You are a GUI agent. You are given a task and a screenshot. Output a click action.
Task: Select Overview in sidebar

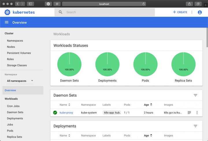click(x=23, y=90)
